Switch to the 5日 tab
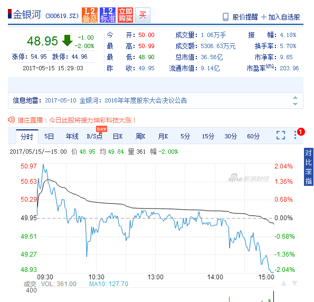This screenshot has height=302, width=314. pos(49,136)
